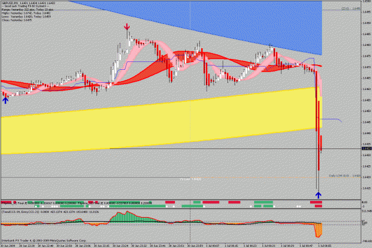The width and height of the screenshot is (372, 248).
Task: Click the orange CCI histogram spike at right
Action: [x=318, y=230]
